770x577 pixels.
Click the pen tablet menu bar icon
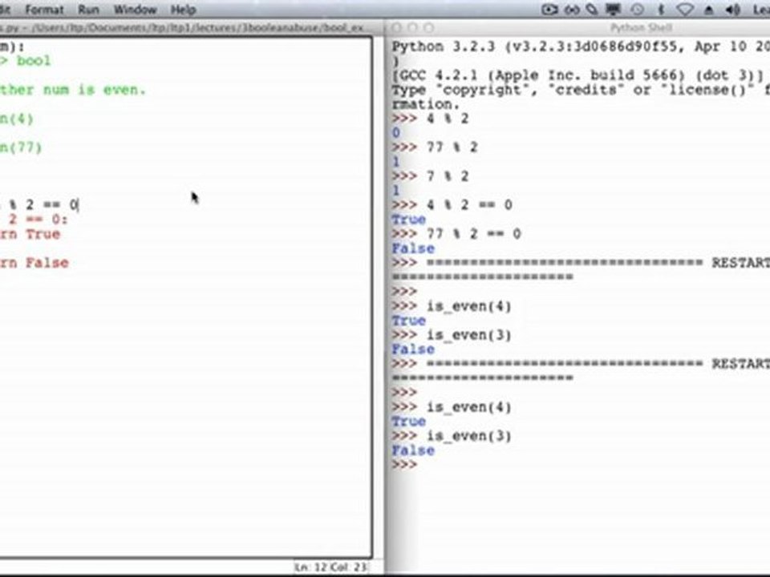point(592,10)
